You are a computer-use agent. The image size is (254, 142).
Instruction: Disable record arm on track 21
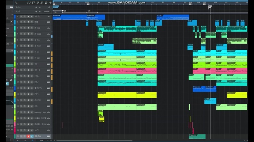tap(28, 136)
